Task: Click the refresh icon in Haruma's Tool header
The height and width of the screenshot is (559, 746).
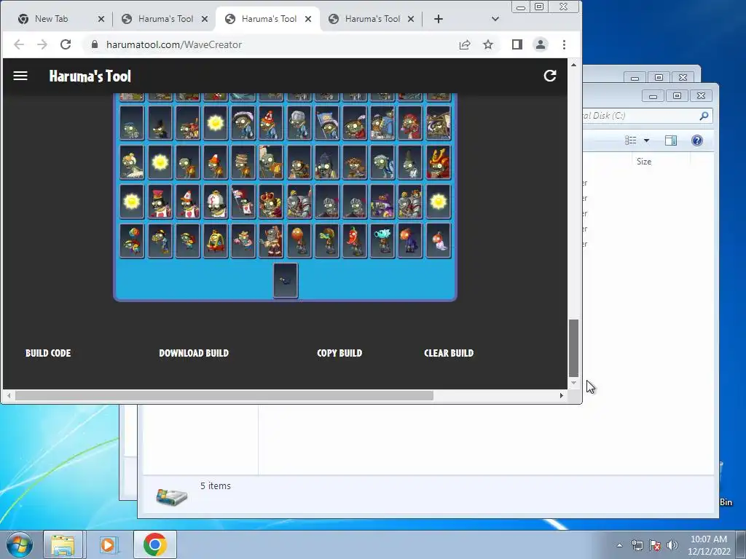Action: coord(550,76)
